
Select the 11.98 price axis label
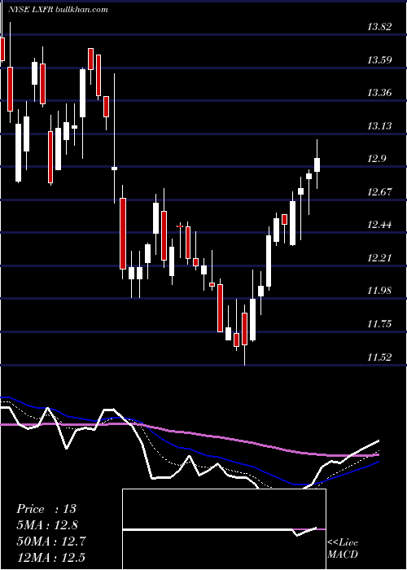pyautogui.click(x=379, y=291)
